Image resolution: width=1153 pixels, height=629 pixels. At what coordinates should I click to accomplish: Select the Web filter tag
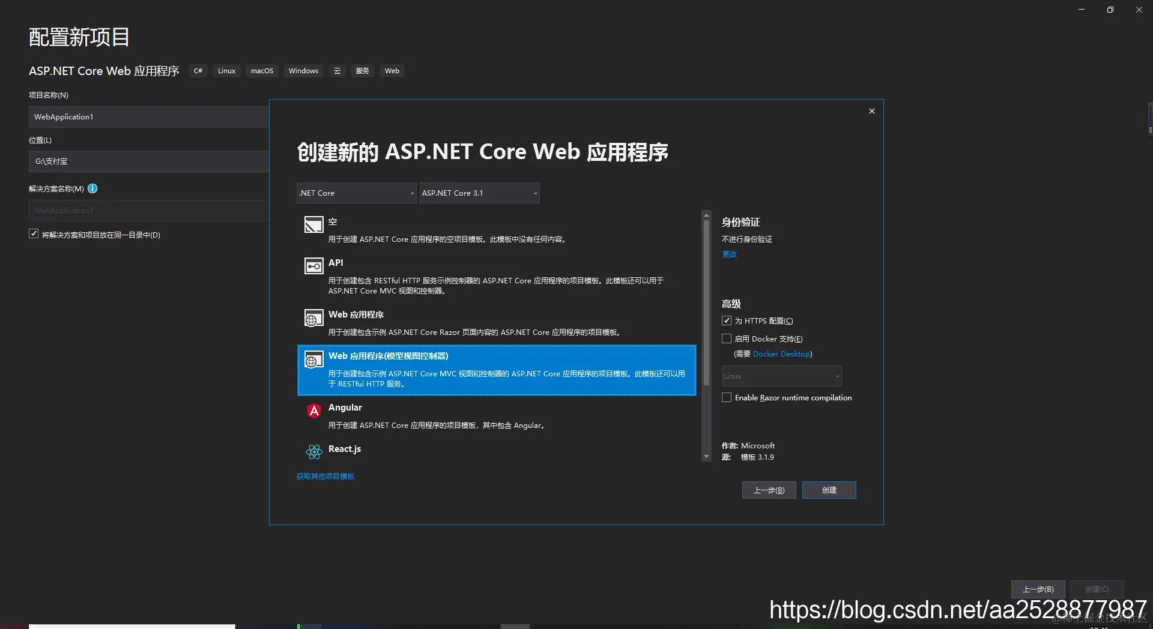point(392,71)
